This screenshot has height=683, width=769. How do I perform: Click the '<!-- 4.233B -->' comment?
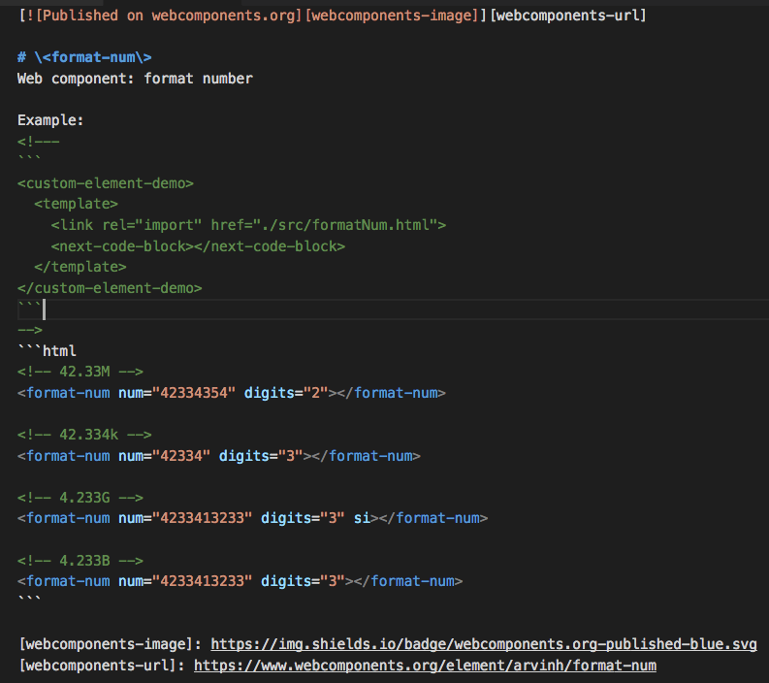click(80, 561)
